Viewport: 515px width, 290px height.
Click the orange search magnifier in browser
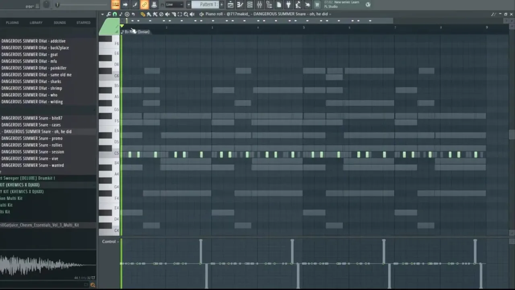(x=93, y=285)
